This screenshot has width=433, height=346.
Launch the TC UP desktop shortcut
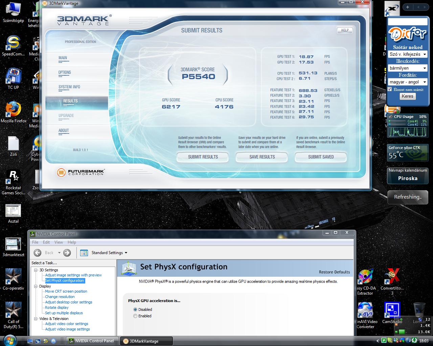tap(13, 79)
